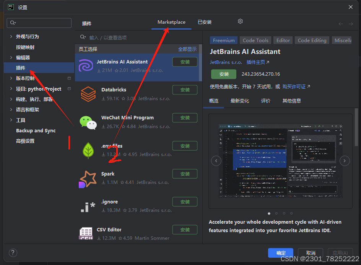Click the PyCharm logo in title bar
Screen dimensions: 361x265
[11, 7]
